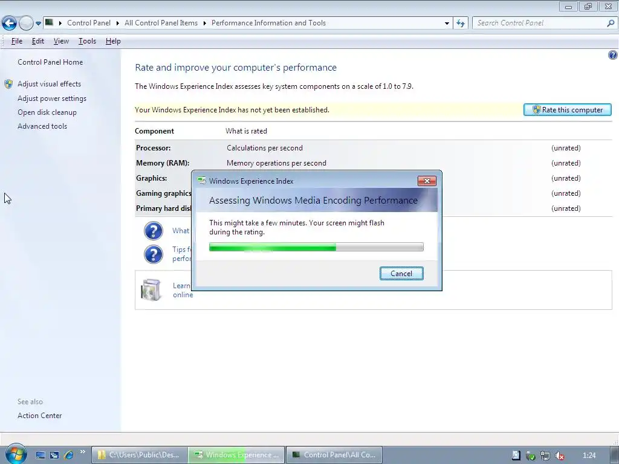The image size is (619, 464).
Task: Click the taskbar clock showing 1:24
Action: coord(589,456)
